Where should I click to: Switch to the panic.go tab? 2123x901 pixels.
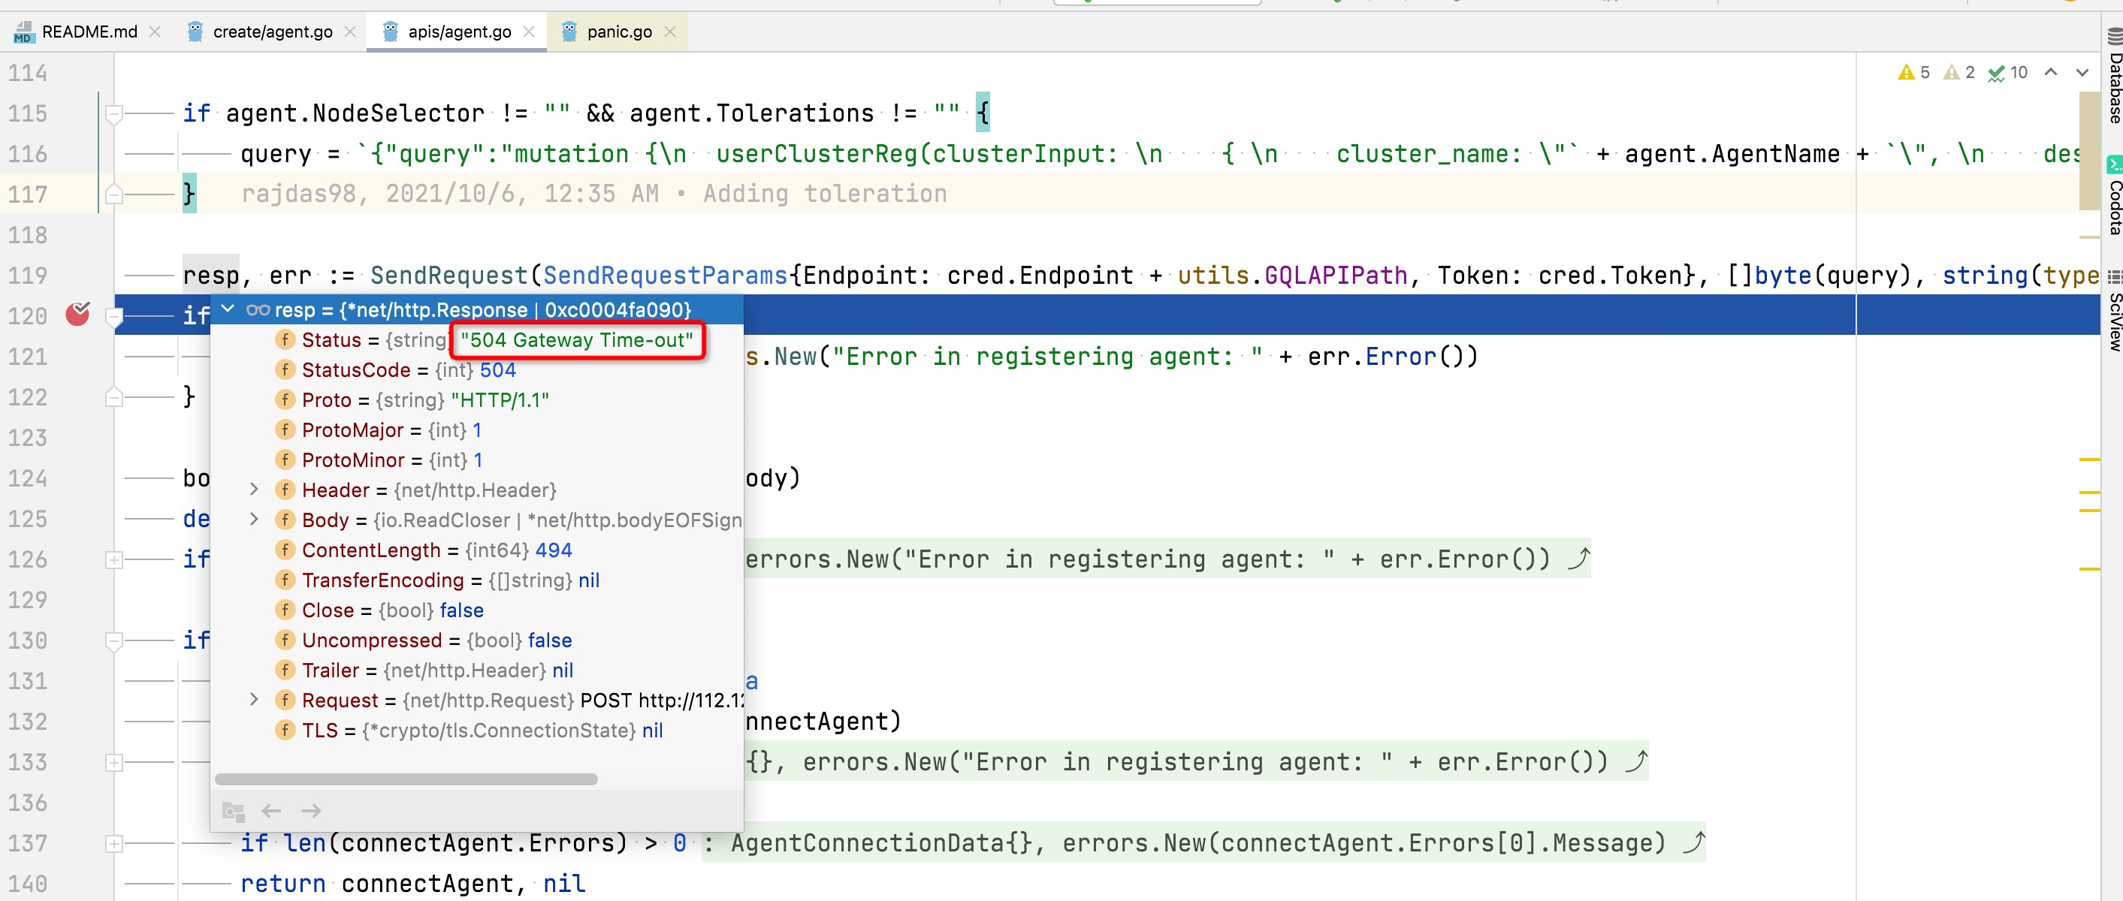[x=618, y=32]
